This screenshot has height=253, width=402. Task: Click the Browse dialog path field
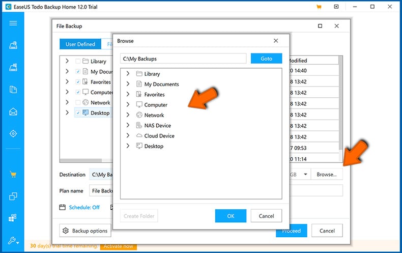(x=183, y=59)
